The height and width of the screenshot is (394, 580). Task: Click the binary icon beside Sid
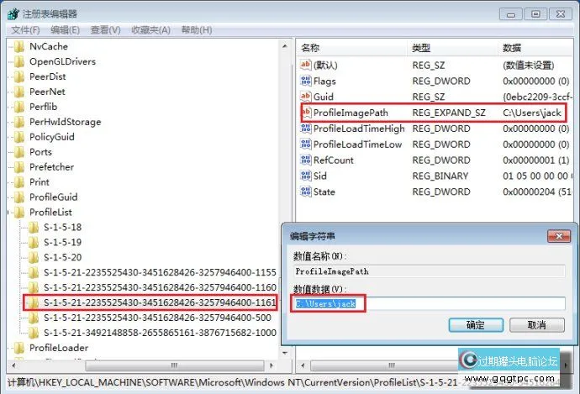pos(305,176)
